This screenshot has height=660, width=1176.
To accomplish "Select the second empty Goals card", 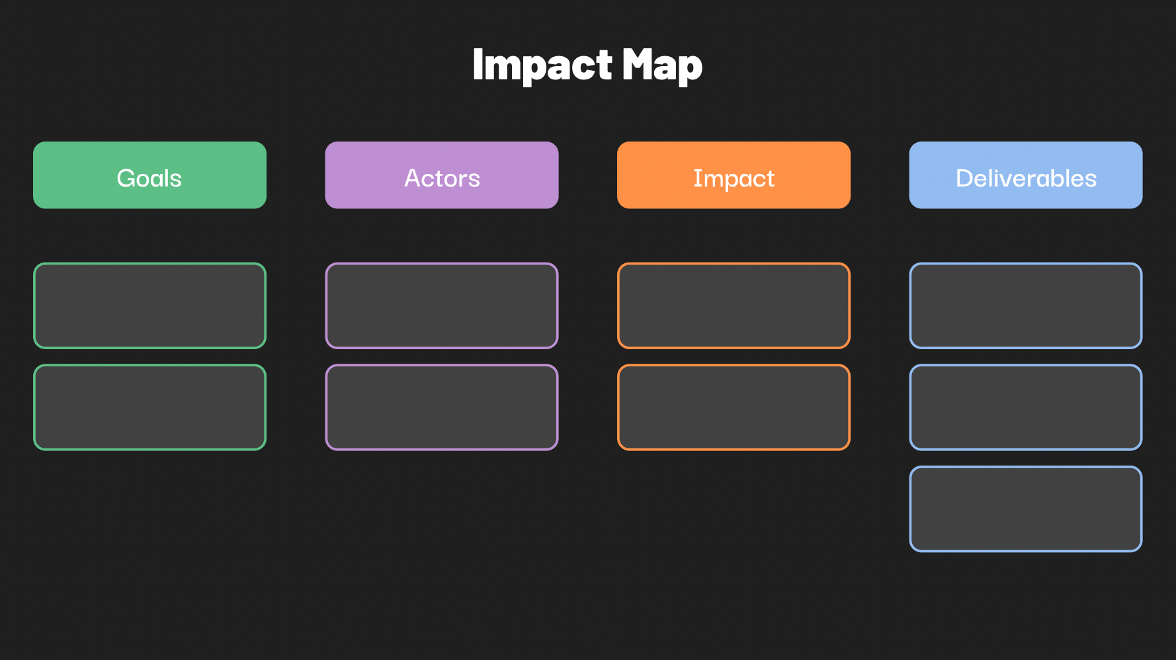I will (x=149, y=407).
